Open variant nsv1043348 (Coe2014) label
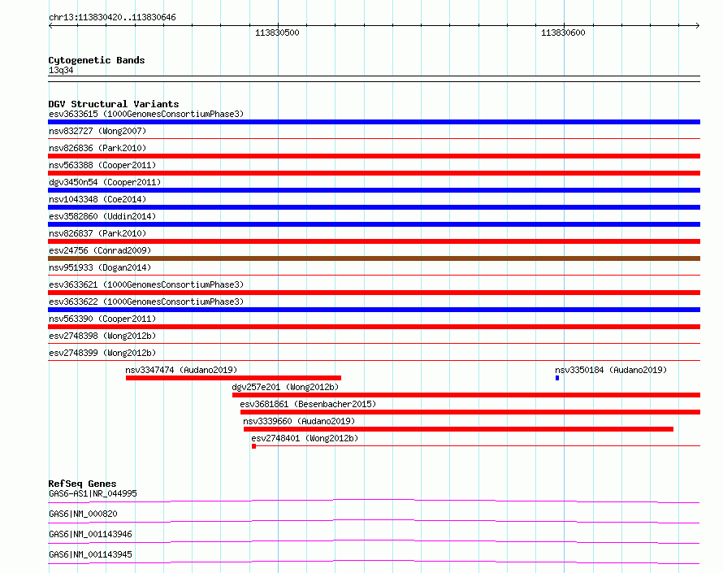This screenshot has width=723, height=573. (97, 199)
